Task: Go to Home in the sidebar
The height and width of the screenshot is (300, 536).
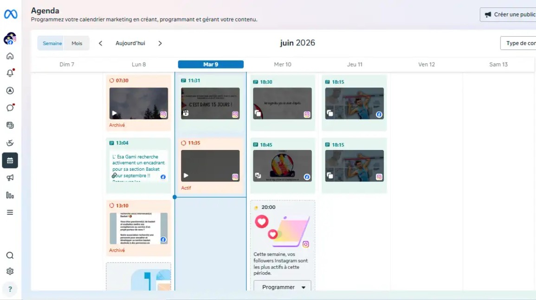Action: point(10,56)
